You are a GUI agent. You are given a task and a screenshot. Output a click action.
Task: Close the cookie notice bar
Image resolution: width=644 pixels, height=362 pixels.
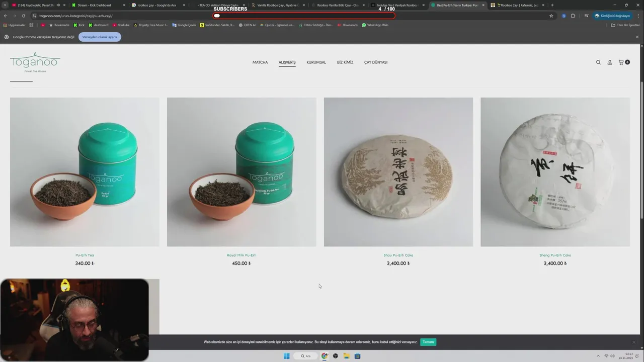click(634, 342)
